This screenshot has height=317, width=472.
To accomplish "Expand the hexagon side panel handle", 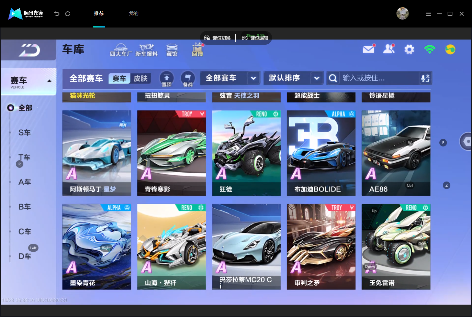I will pos(466,141).
